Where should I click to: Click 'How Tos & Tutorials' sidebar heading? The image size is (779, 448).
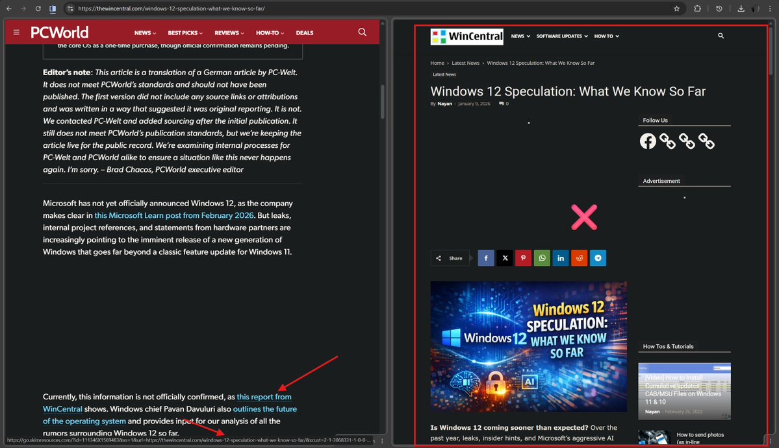(x=668, y=346)
